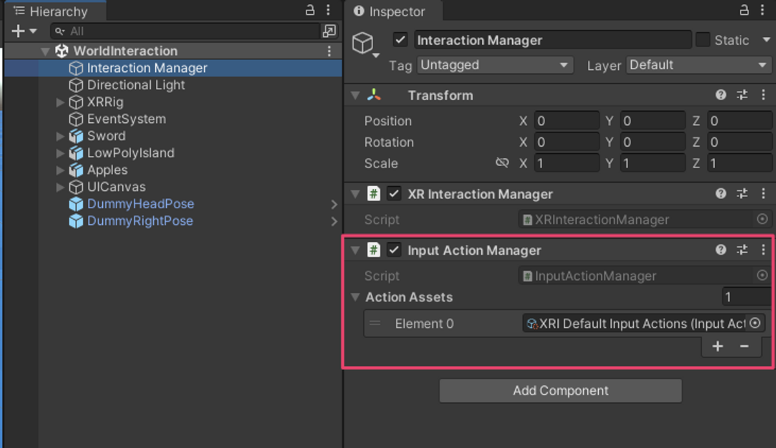Click the constrained scale proportions link icon
776x448 pixels.
[502, 164]
